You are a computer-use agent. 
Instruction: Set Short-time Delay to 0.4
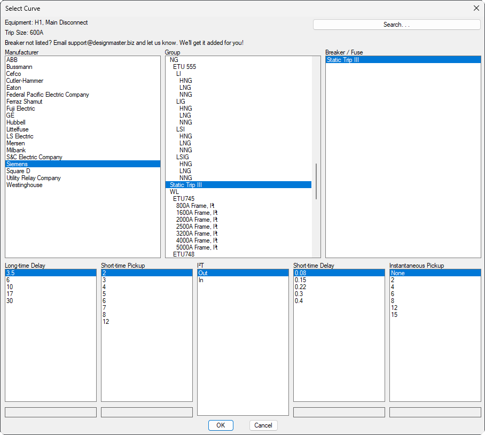(x=339, y=301)
